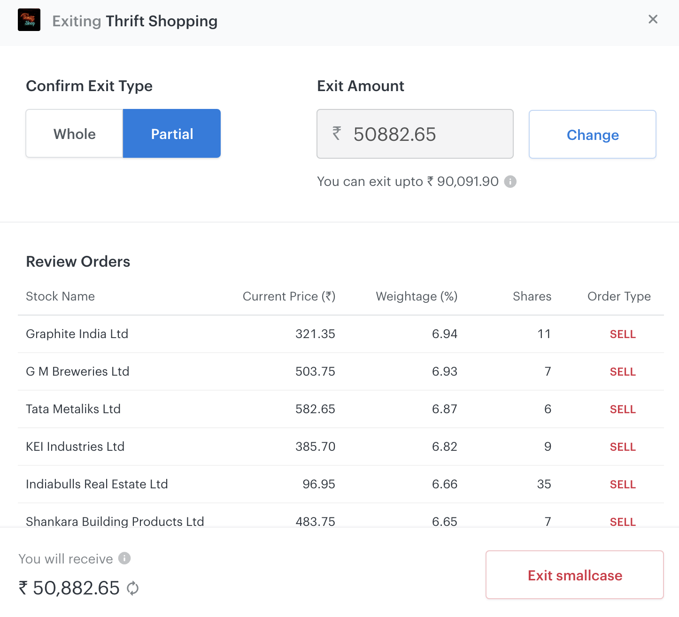Click the Exit smallcase button
Viewport: 679px width, 617px height.
[x=575, y=575]
